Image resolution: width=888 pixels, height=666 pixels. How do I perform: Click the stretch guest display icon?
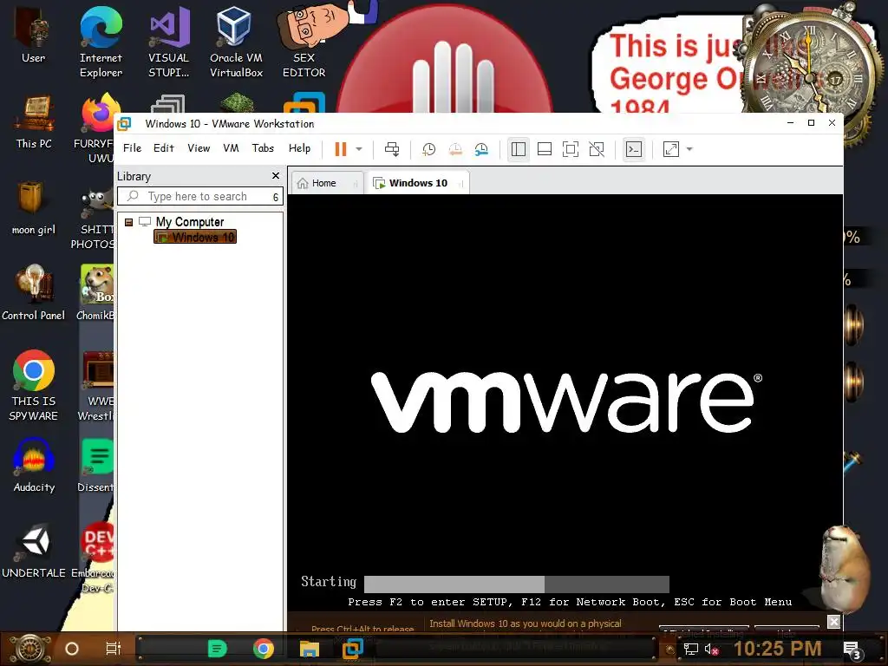(x=671, y=149)
